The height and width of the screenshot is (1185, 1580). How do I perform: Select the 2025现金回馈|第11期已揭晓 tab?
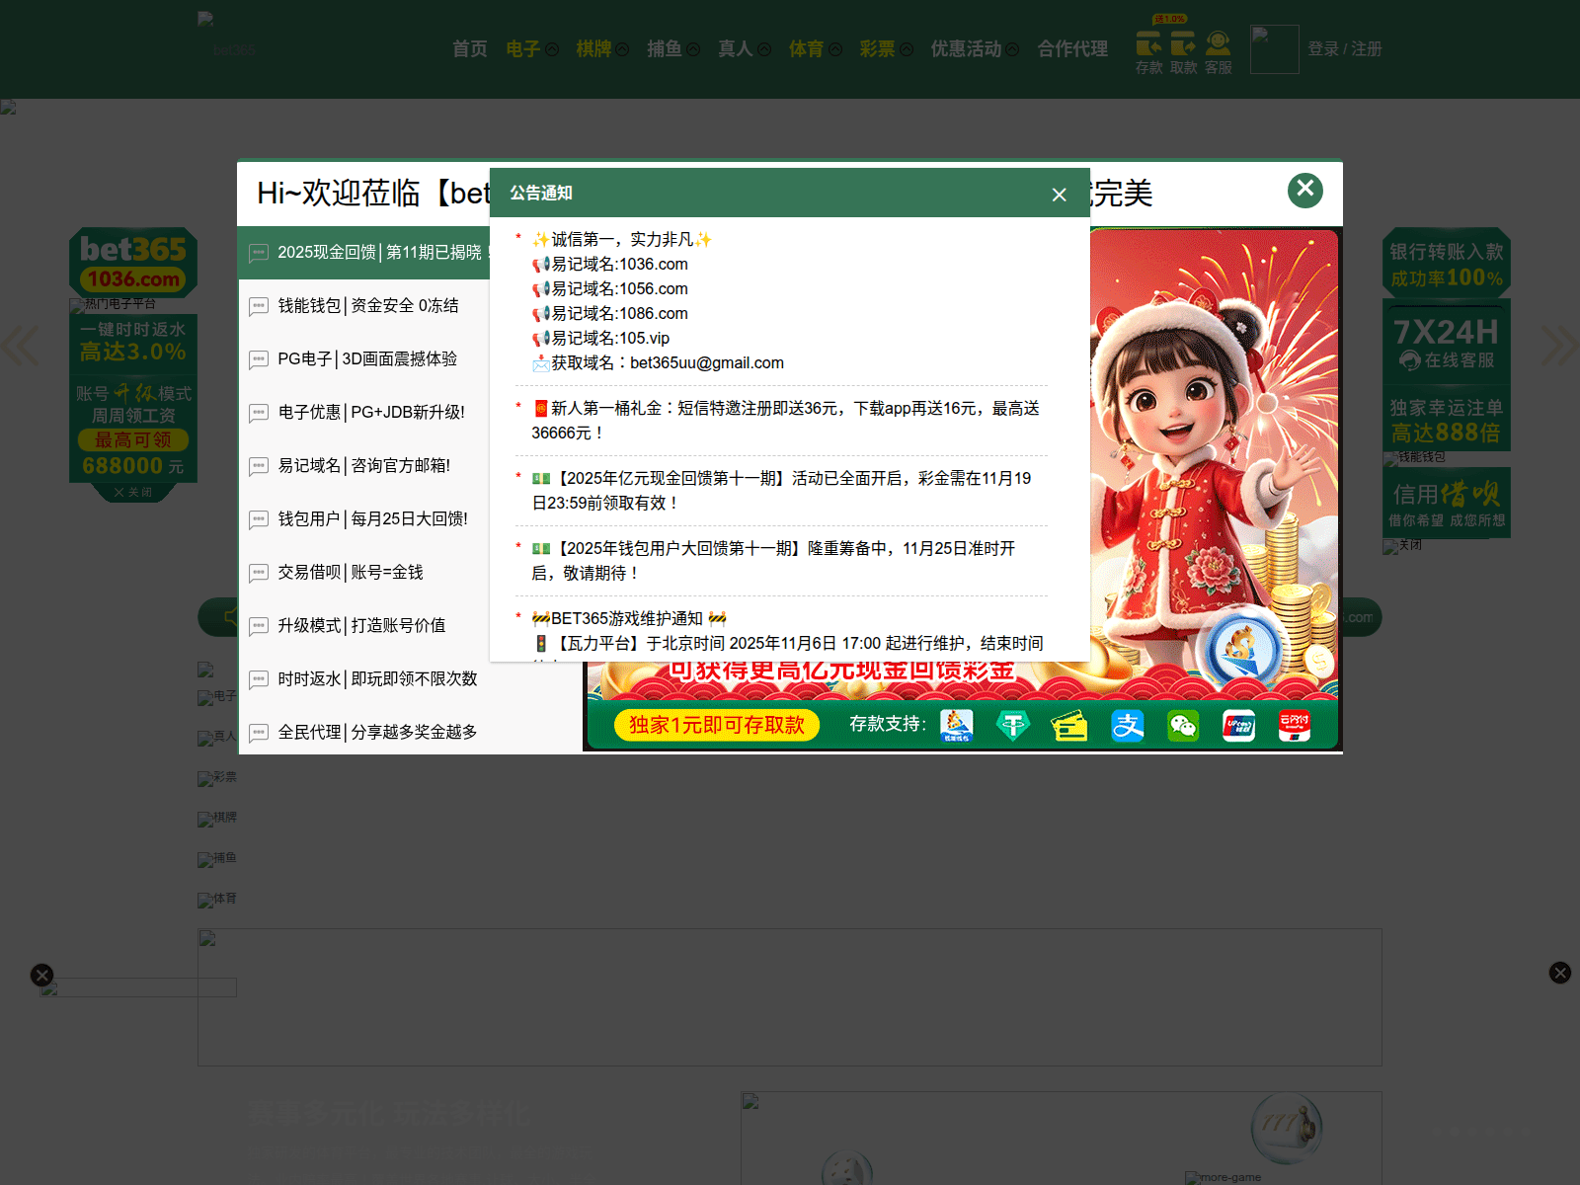tap(363, 253)
